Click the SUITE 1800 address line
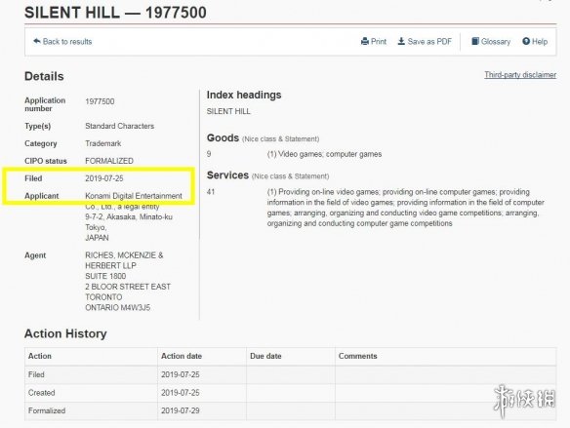570x428 pixels. click(105, 276)
